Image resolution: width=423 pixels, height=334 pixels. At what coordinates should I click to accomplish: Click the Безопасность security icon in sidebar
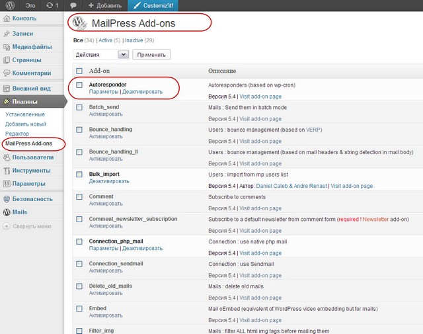7,199
